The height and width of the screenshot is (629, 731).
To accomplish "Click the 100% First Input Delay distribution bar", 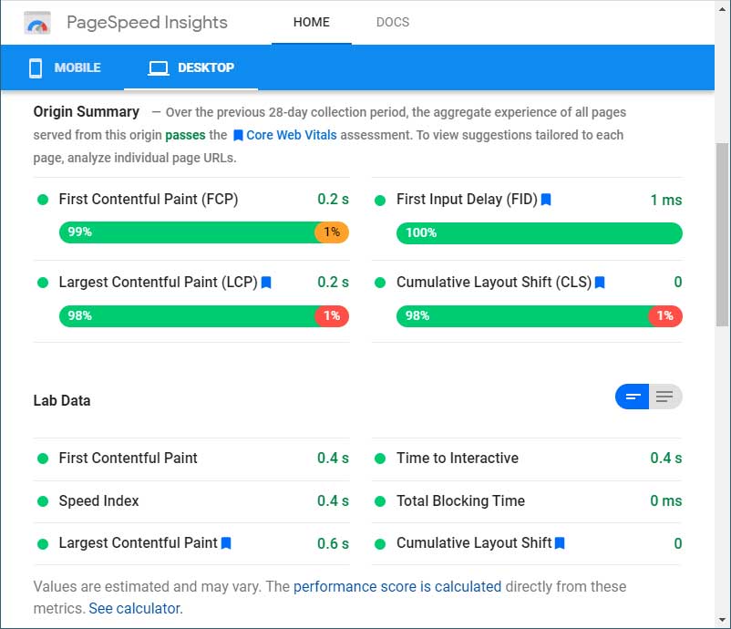I will tap(540, 233).
